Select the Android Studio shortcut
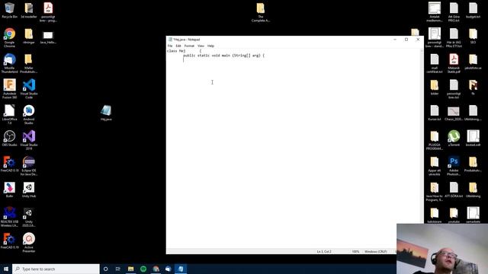 tap(29, 115)
